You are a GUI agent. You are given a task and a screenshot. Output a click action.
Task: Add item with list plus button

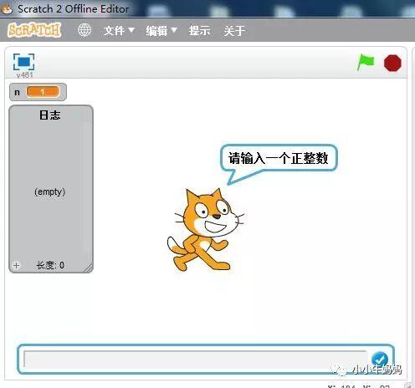16,265
